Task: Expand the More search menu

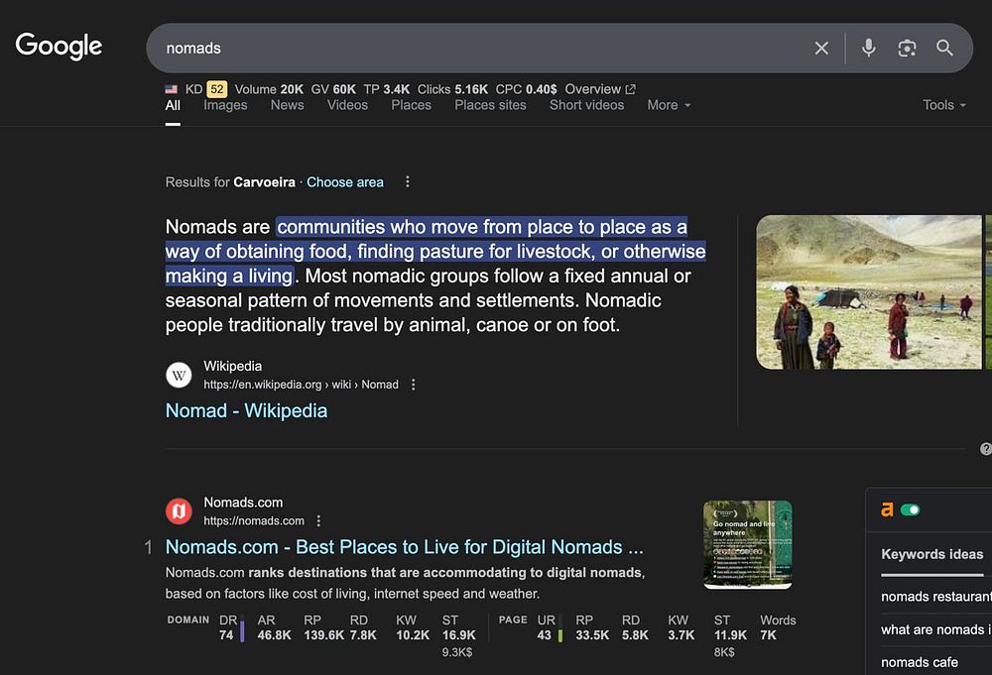Action: click(668, 105)
